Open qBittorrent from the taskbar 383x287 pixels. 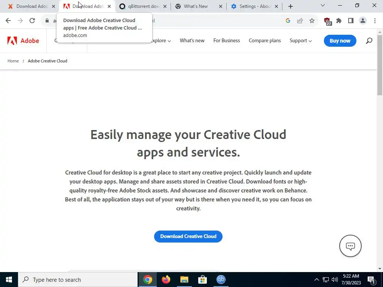tap(221, 280)
